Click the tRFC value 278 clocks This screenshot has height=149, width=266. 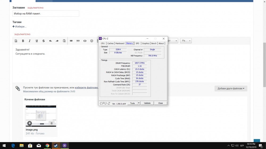pyautogui.click(x=140, y=81)
